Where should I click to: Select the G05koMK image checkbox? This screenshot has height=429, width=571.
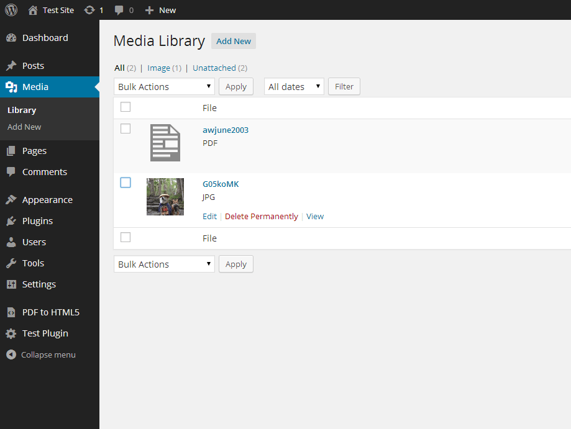[126, 183]
